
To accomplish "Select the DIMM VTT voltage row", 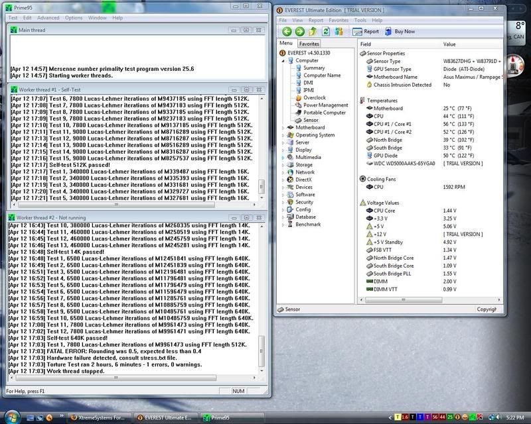I will pos(430,289).
